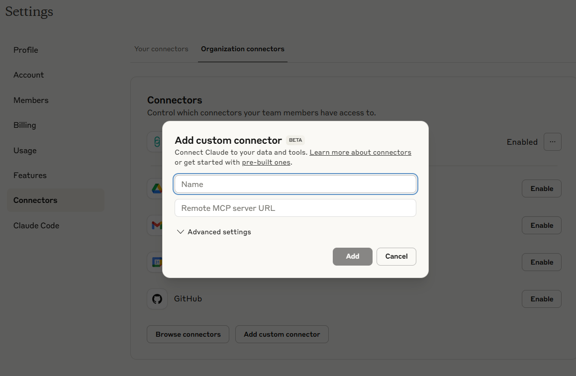Viewport: 576px width, 376px height.
Task: Enable the Gmail connector
Action: pos(542,225)
